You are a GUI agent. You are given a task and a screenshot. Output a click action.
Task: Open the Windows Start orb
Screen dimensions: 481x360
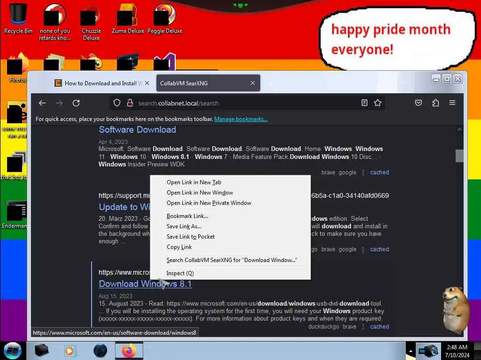coord(13,351)
